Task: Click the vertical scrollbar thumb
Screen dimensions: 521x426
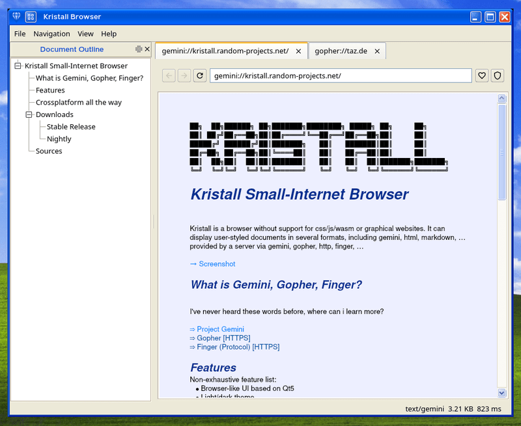Action: (501, 152)
